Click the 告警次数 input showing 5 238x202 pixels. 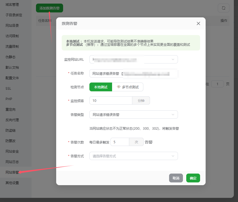tap(120, 142)
